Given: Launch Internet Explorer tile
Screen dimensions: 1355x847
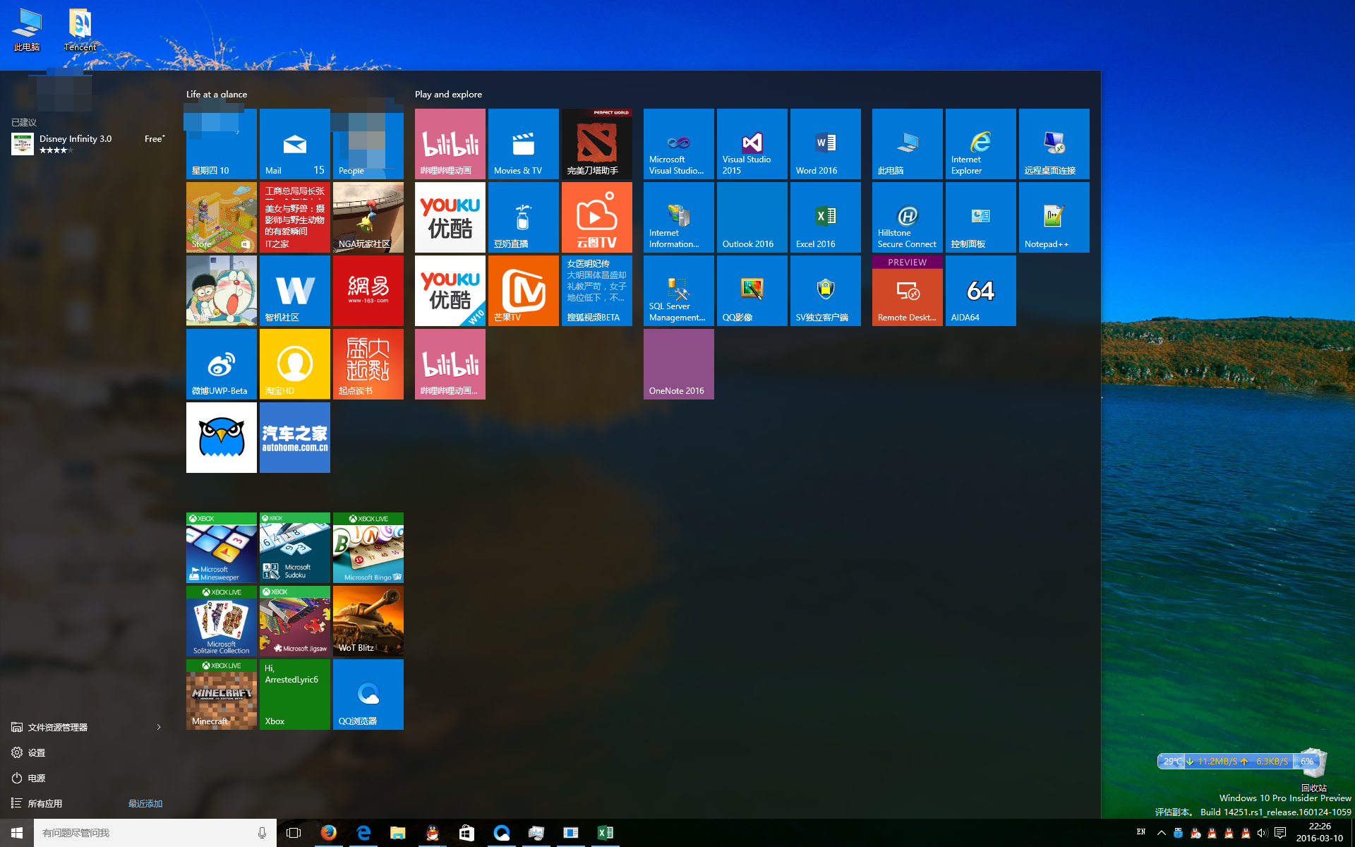Looking at the screenshot, I should point(981,144).
